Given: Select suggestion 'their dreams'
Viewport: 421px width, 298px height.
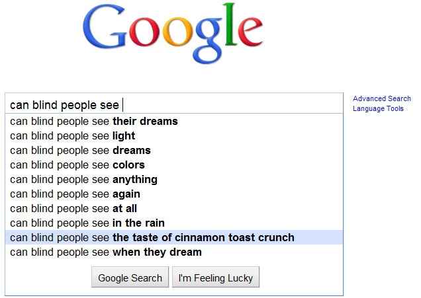Looking at the screenshot, I should tap(174, 122).
